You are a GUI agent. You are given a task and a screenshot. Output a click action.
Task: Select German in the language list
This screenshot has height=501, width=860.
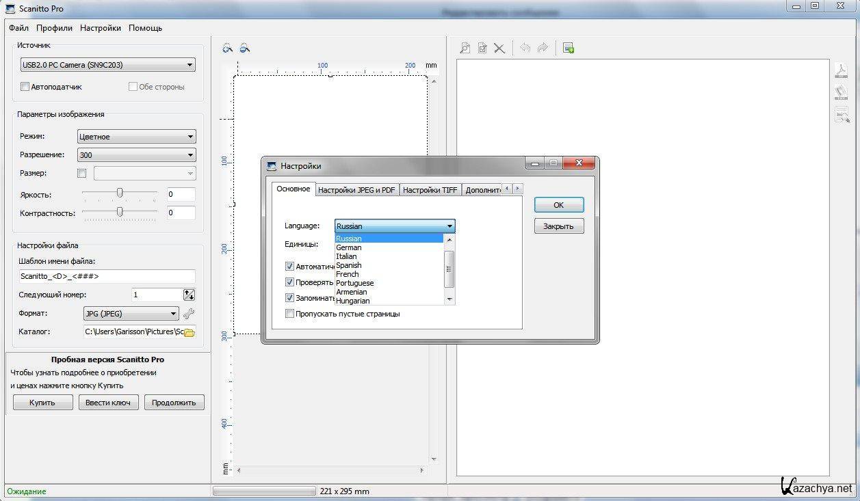(349, 247)
